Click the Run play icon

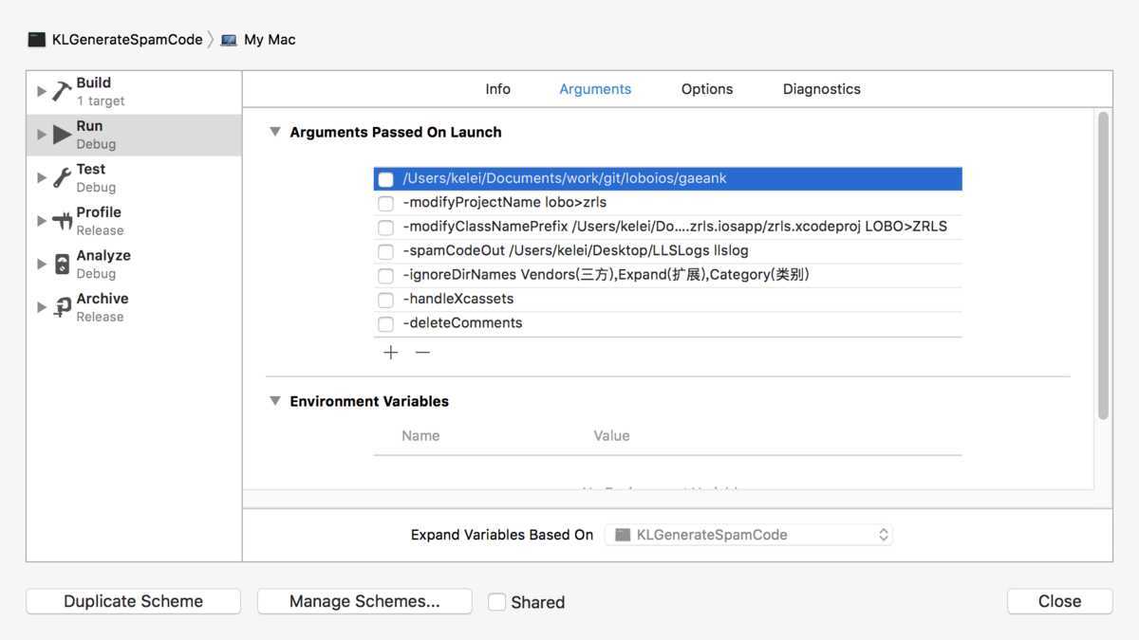[x=62, y=135]
